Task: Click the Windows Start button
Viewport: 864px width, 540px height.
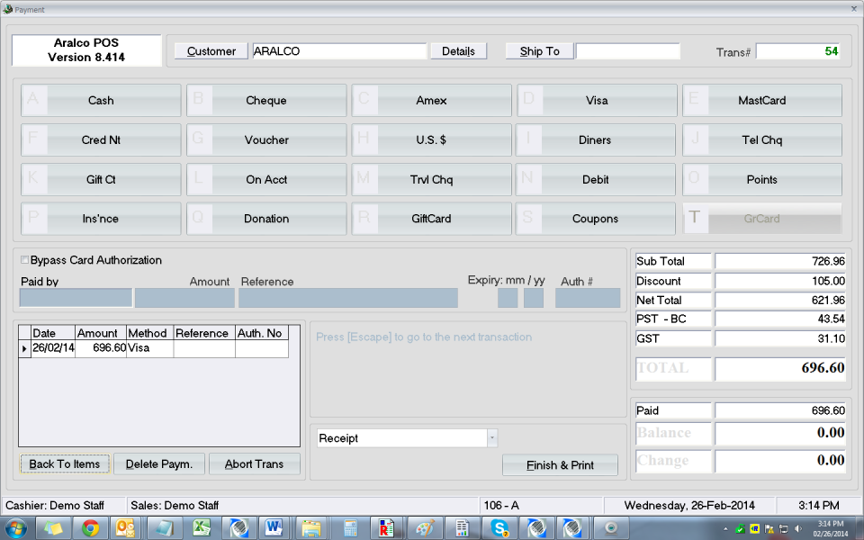Action: click(17, 528)
